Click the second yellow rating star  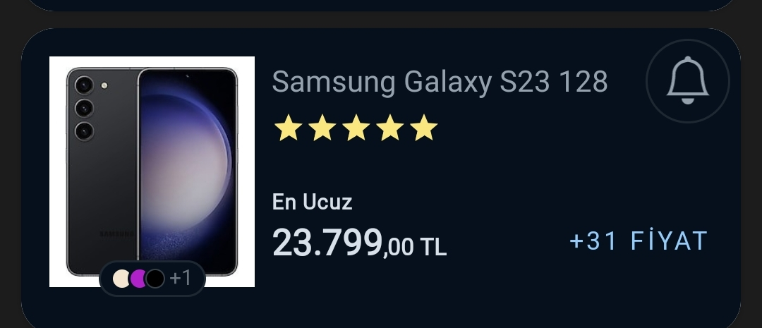coord(322,128)
